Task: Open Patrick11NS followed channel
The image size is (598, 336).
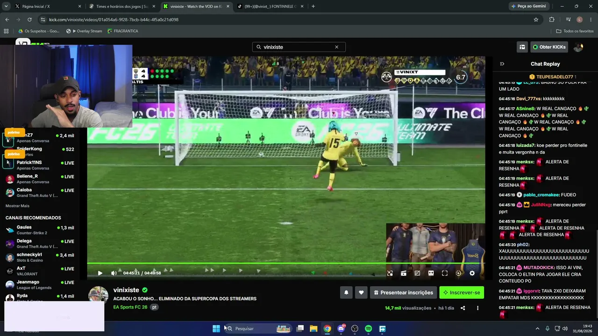Action: [40, 165]
